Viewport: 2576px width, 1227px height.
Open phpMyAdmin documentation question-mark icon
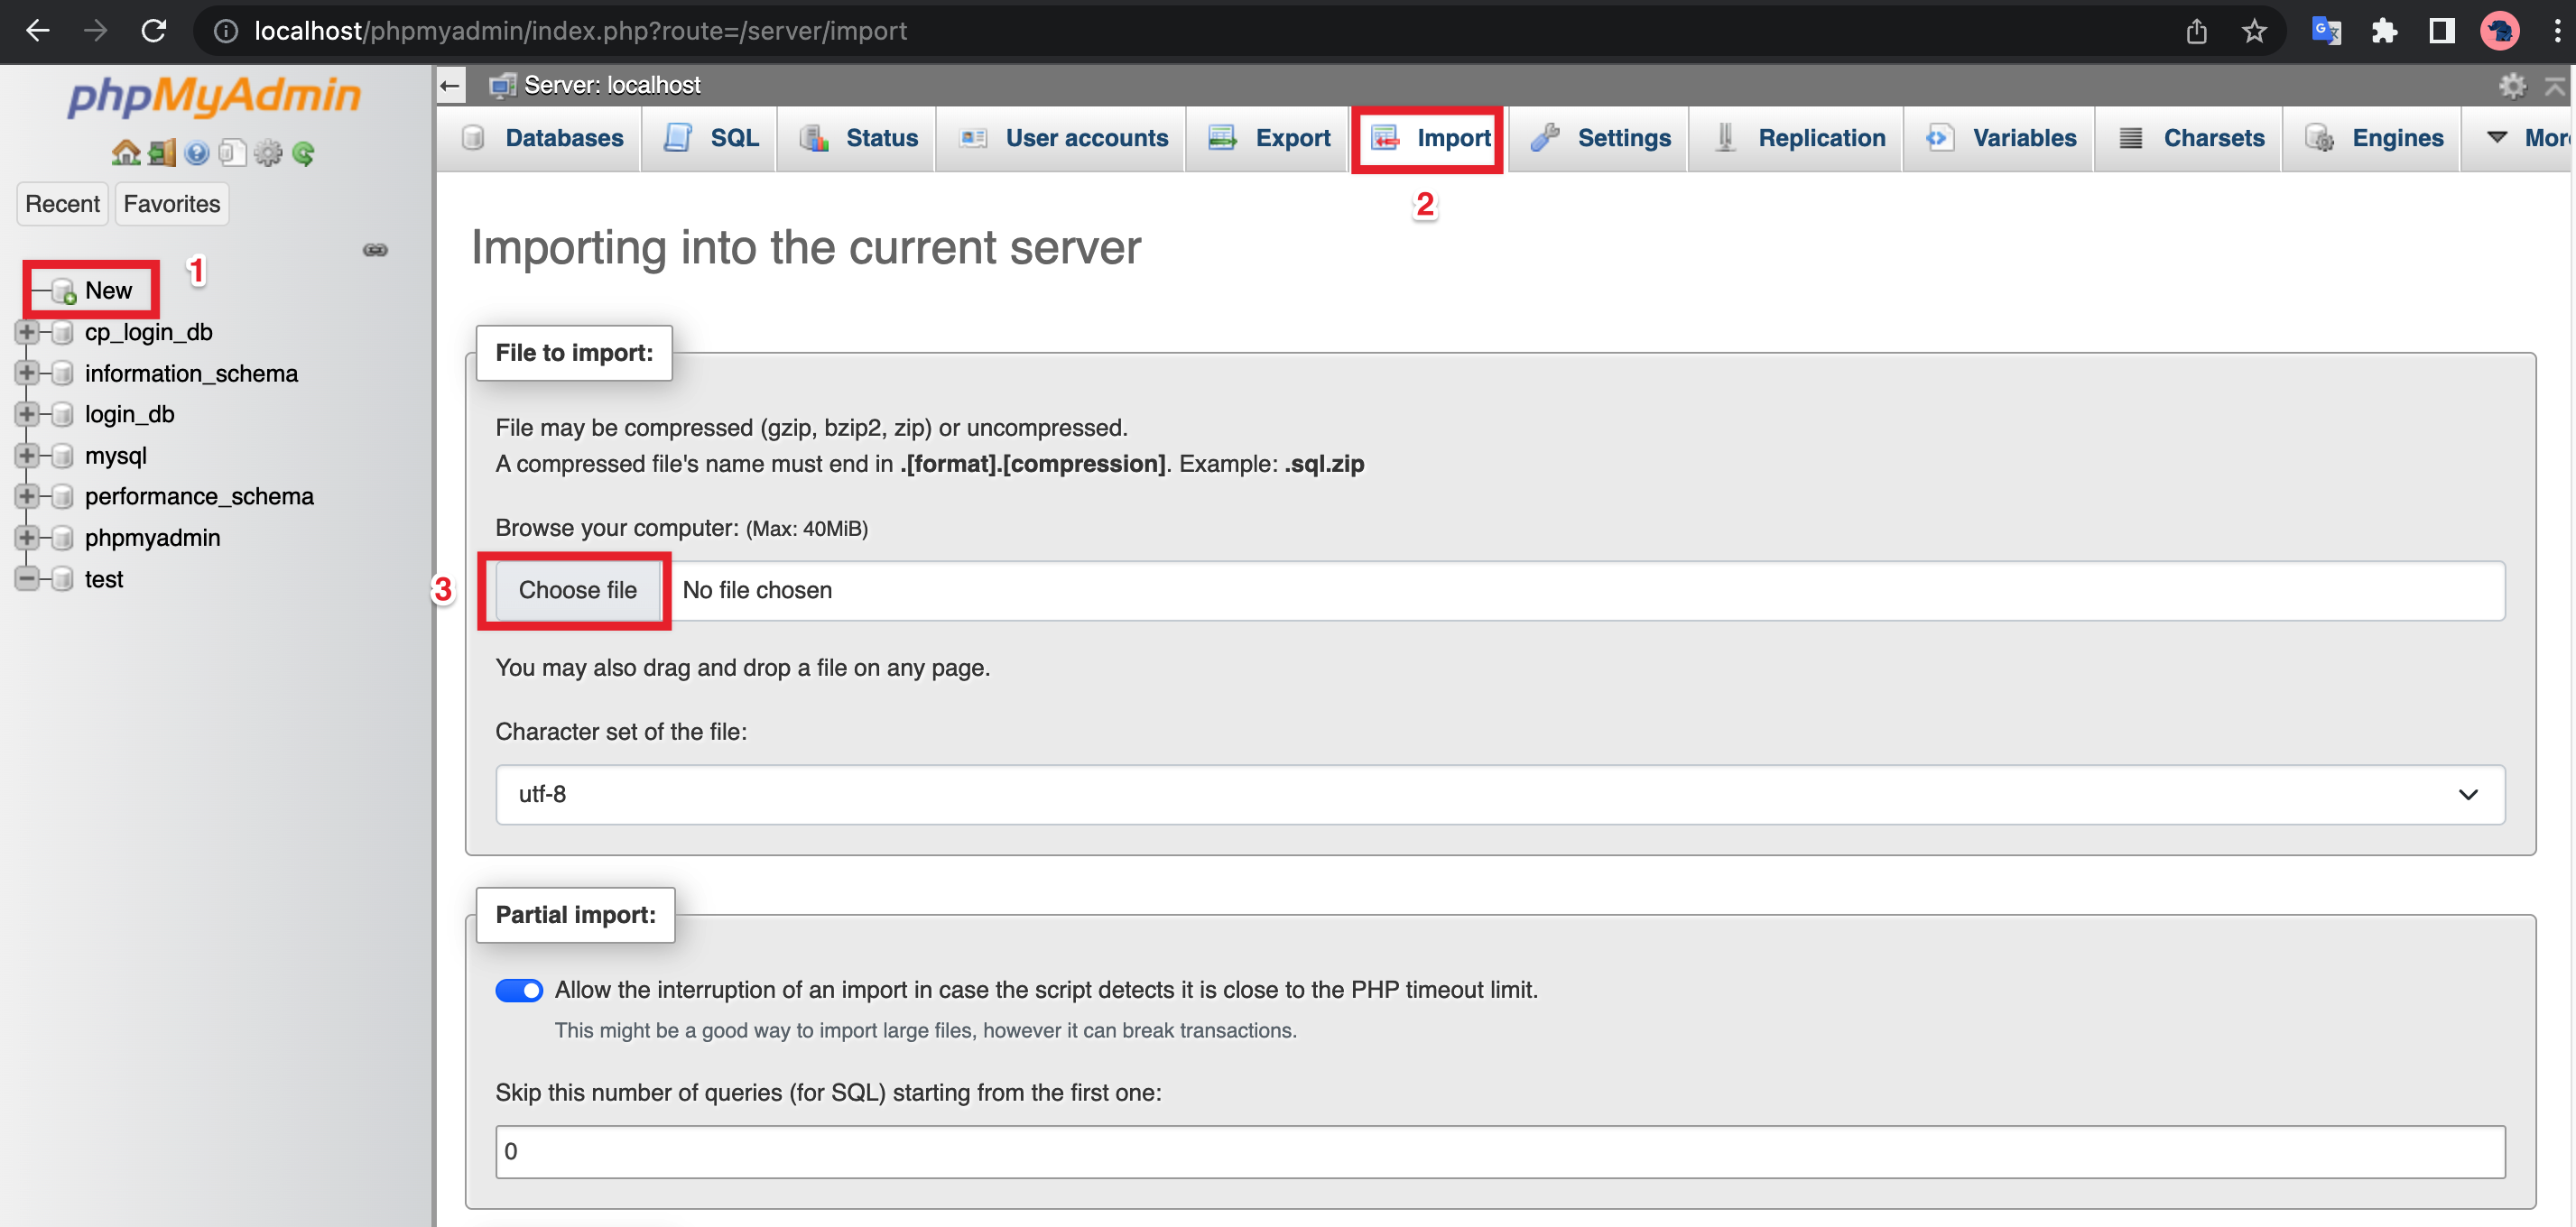point(197,152)
